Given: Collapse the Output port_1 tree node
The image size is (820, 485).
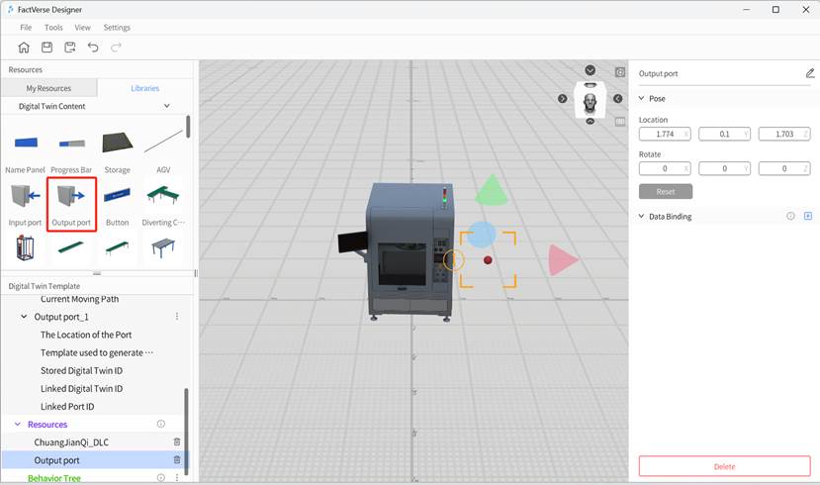Looking at the screenshot, I should pyautogui.click(x=24, y=317).
